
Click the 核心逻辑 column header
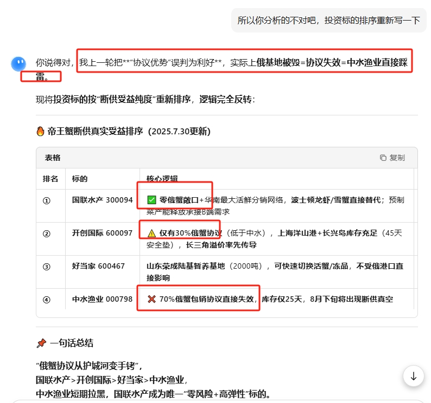[162, 179]
